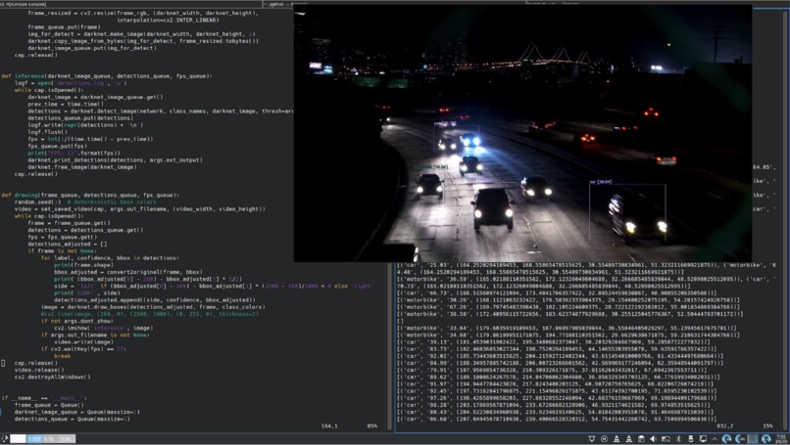Switch to the highlighted blue virtual desktop
Screen dimensions: 790x445
34,438
